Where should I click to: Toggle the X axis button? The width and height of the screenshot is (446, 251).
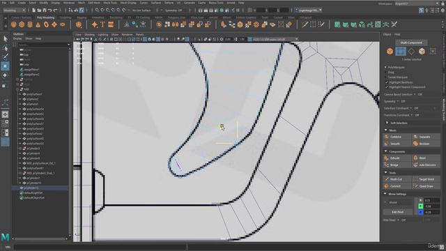[x=421, y=200]
